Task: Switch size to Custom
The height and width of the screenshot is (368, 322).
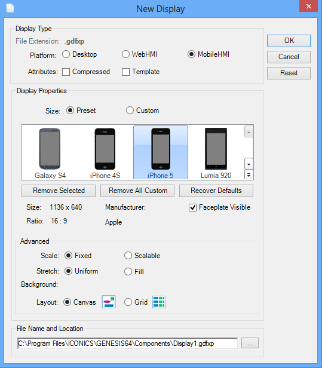Action: click(x=130, y=111)
